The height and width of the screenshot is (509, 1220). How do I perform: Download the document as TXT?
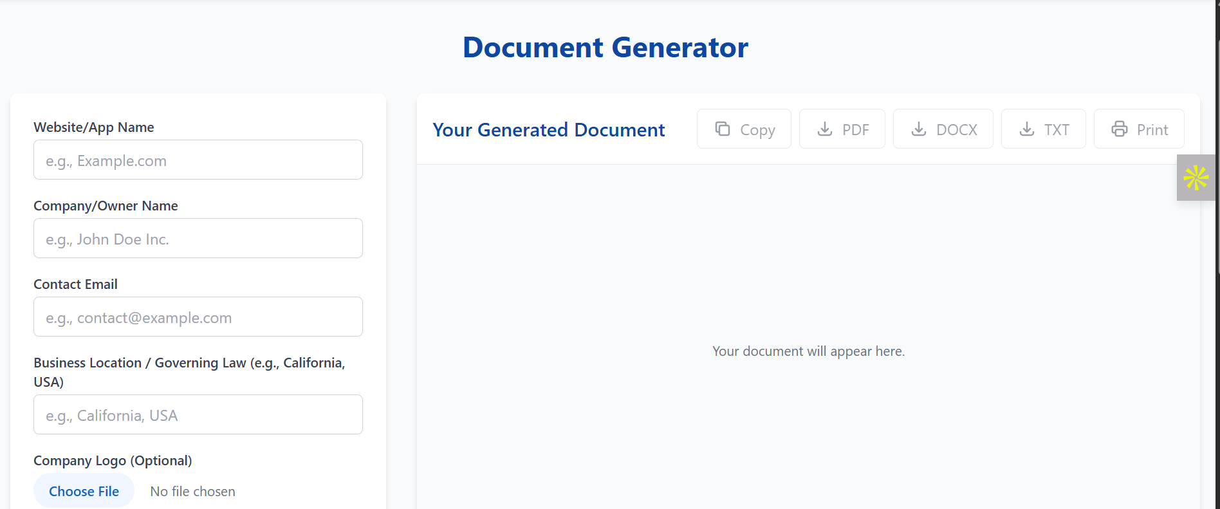[1044, 129]
